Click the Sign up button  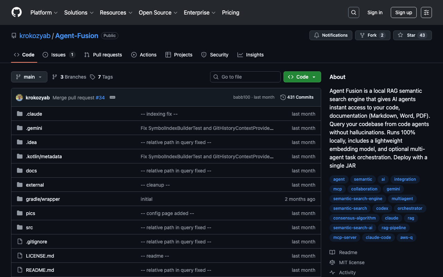click(x=404, y=12)
